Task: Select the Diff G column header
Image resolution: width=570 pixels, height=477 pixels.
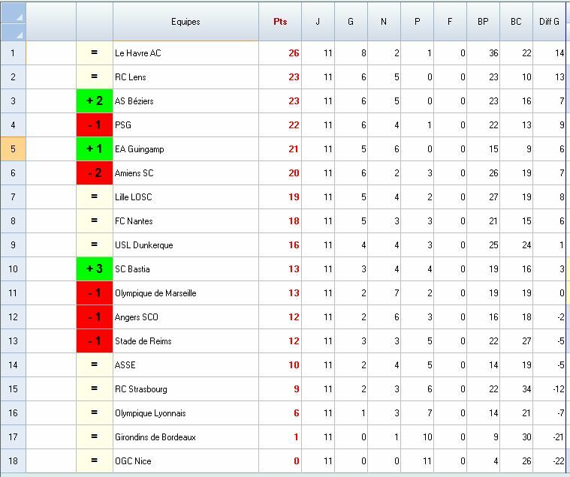Action: click(x=549, y=22)
